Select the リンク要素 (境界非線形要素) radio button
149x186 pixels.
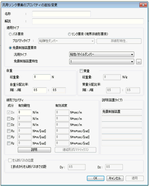[x=69, y=34]
